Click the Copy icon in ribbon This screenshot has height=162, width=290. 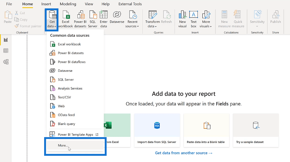click(x=16, y=19)
